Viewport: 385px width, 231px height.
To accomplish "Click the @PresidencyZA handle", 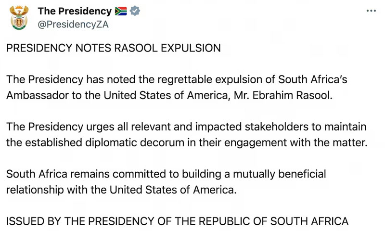I will (x=73, y=25).
